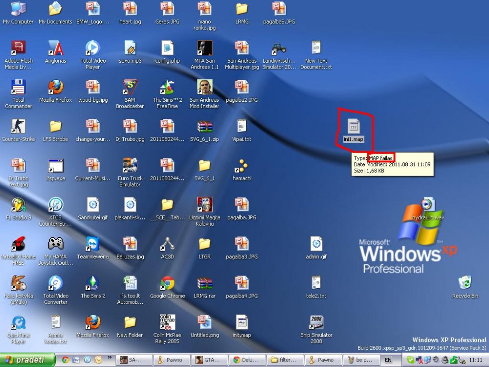Screen dimensions: 489x367
Task: Click the taskbar clock showing 11:11
Action: [476, 360]
